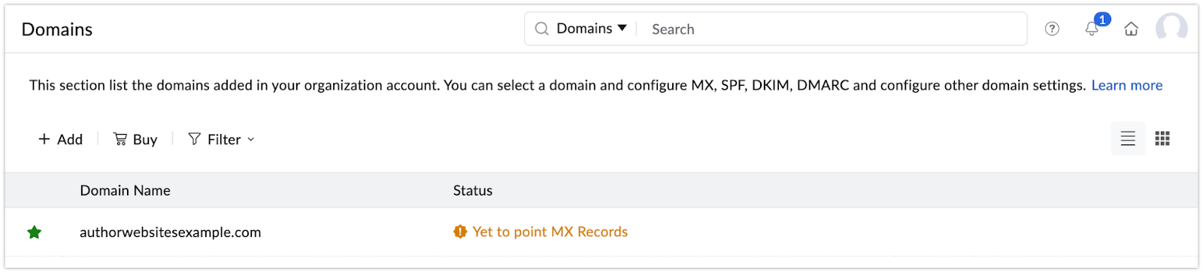Open the Filter dropdown
The image size is (1203, 273).
pyautogui.click(x=221, y=139)
